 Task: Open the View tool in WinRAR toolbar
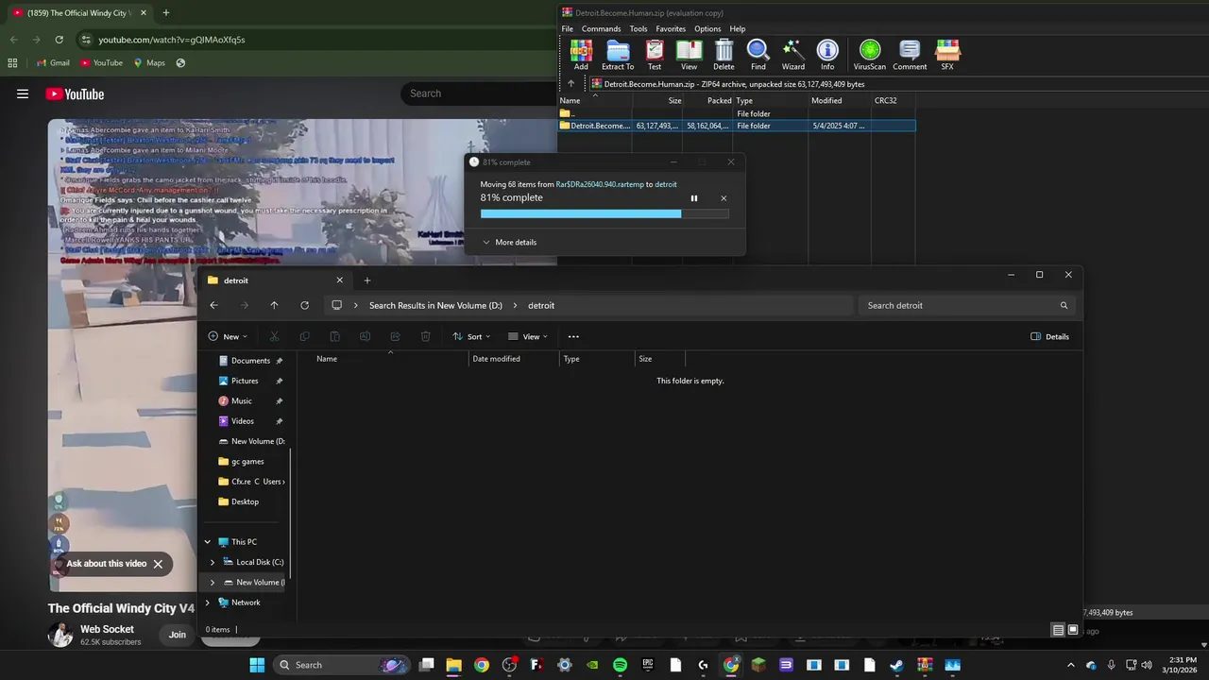click(x=690, y=55)
